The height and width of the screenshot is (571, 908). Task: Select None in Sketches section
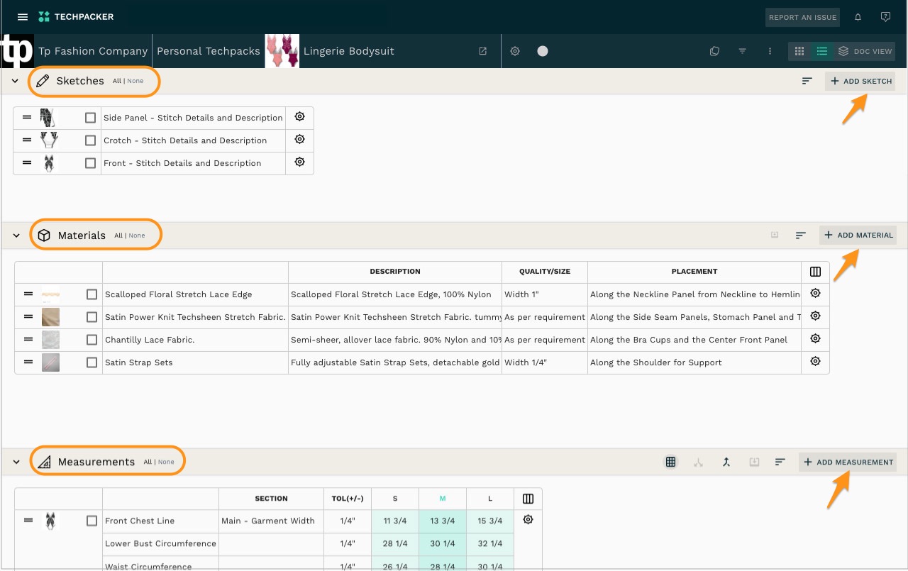click(x=135, y=81)
